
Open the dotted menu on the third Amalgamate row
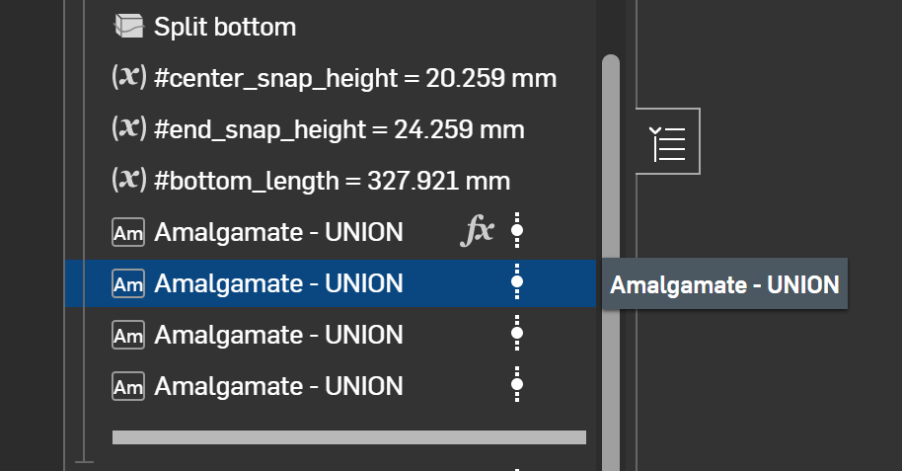[x=516, y=335]
